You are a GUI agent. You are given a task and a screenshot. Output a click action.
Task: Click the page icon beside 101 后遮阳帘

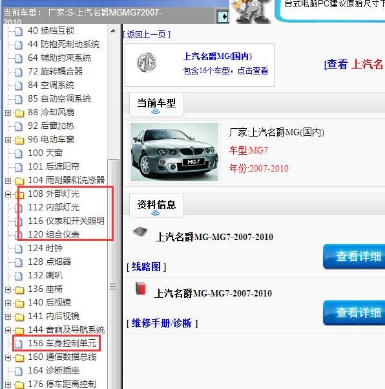click(18, 167)
